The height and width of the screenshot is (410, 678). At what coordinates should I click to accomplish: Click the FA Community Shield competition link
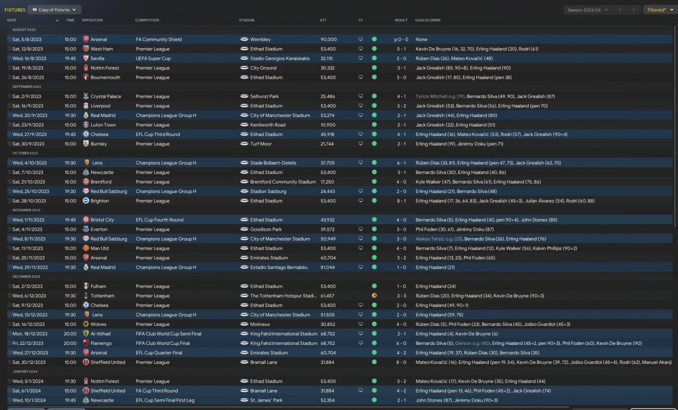click(159, 39)
